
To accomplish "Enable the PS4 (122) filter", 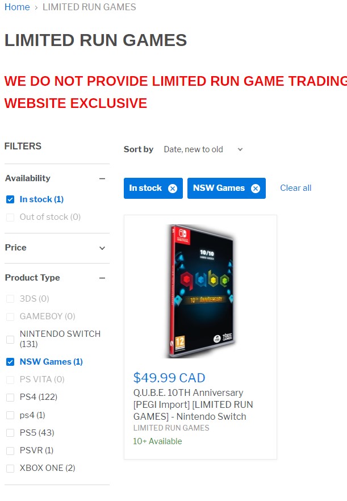I will (10, 398).
